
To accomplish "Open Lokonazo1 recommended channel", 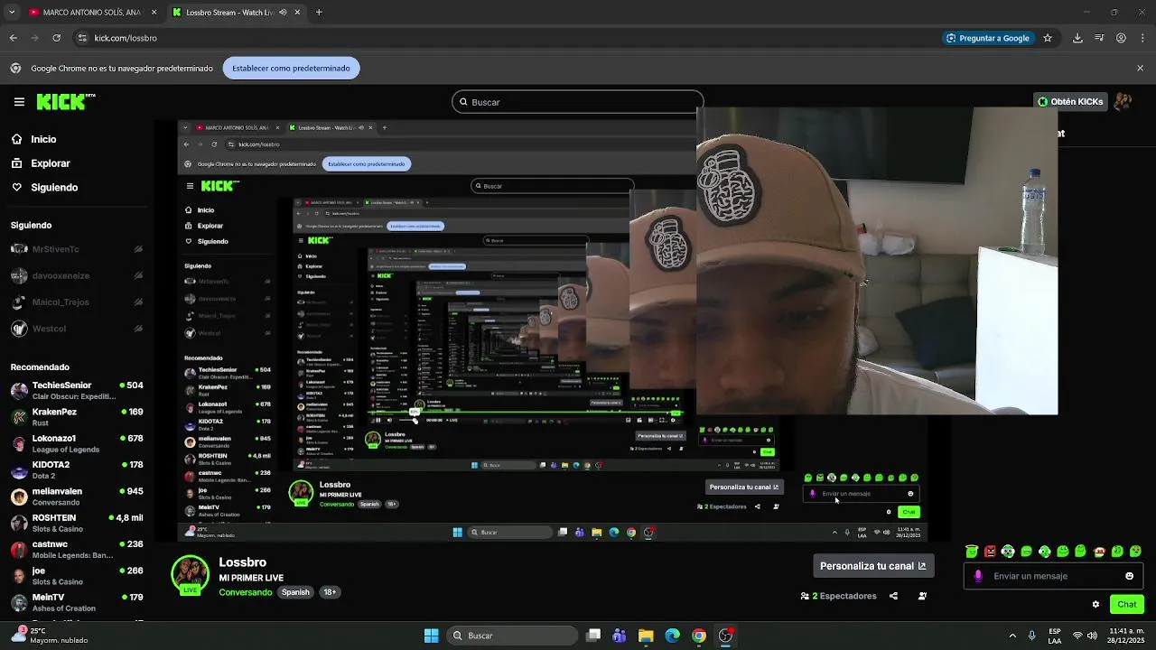I will tap(77, 443).
